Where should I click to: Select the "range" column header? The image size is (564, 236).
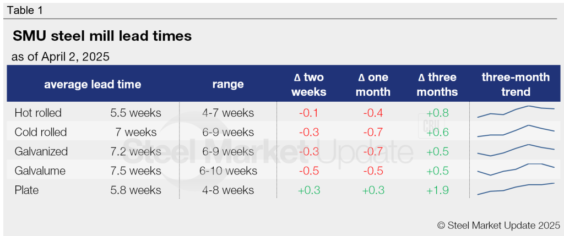227,85
